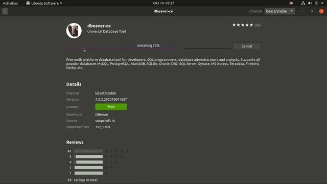Screen dimensions: 327x184
Task: Open the Ubuntu Software app menu
Action: point(44,3)
